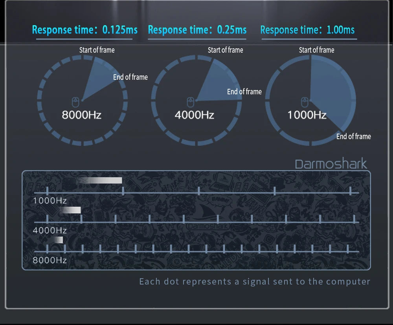This screenshot has width=393, height=325.
Task: Click the 4000Hz label inside the dial
Action: click(195, 115)
